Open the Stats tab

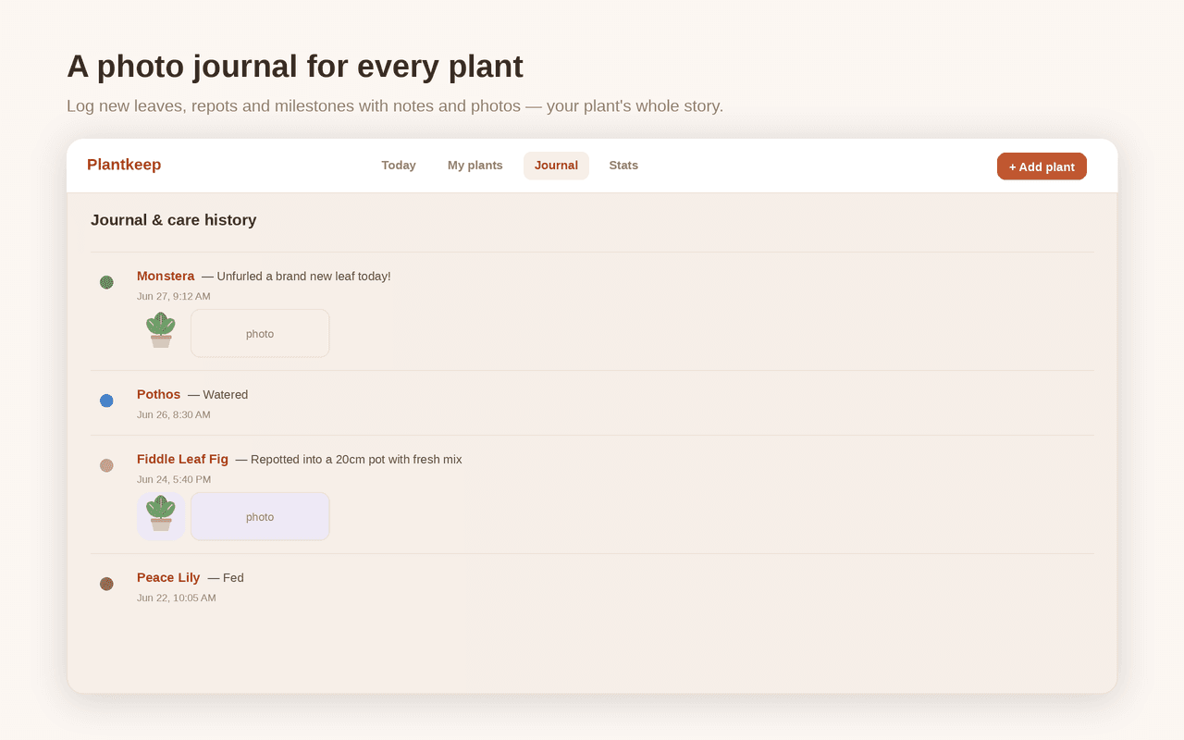click(x=623, y=166)
